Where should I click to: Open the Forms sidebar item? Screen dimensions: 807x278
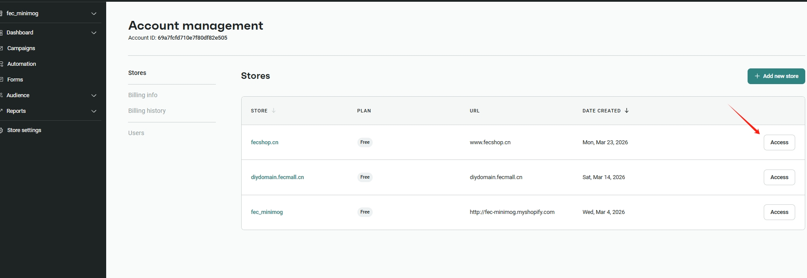pyautogui.click(x=15, y=80)
